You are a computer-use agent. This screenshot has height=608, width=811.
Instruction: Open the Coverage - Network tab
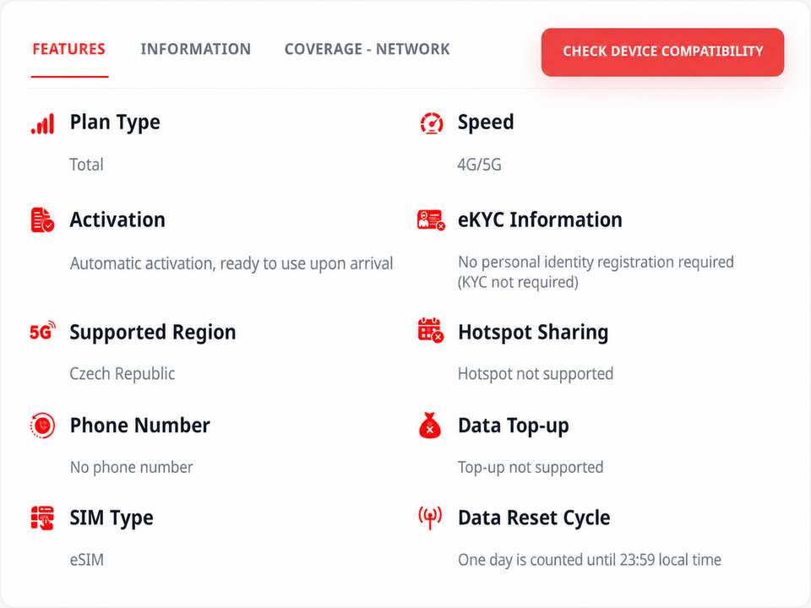point(367,49)
